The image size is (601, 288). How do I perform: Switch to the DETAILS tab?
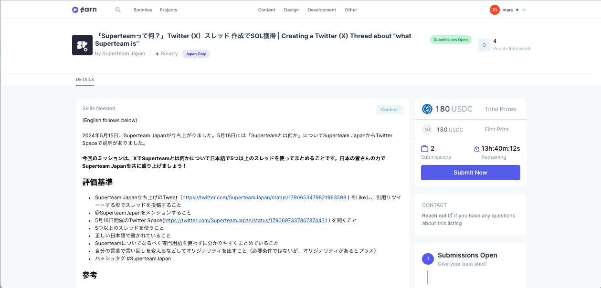[85, 80]
